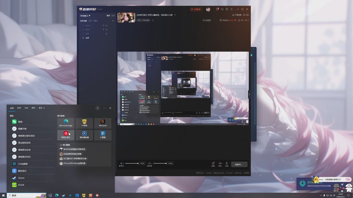Viewport: 353px width, 198px height.
Task: Show hidden icons chevron in system tray
Action: pyautogui.click(x=321, y=195)
